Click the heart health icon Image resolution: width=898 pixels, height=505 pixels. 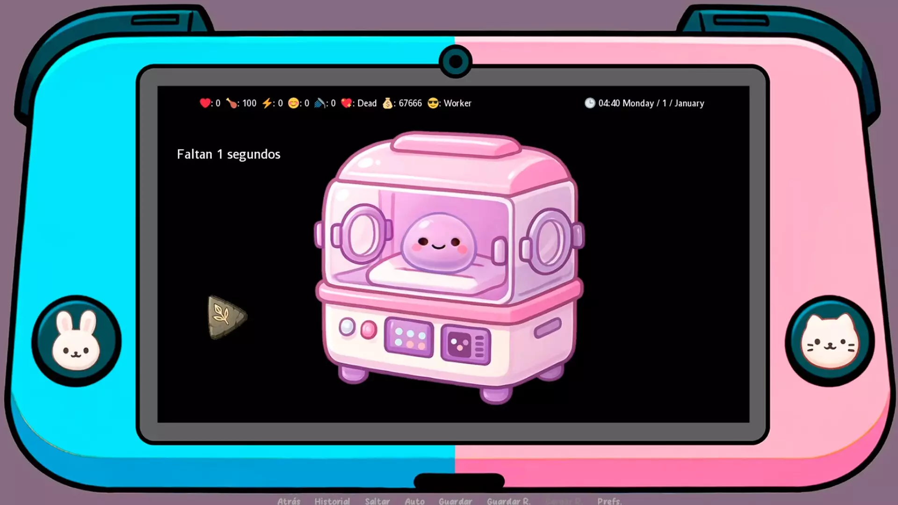204,103
